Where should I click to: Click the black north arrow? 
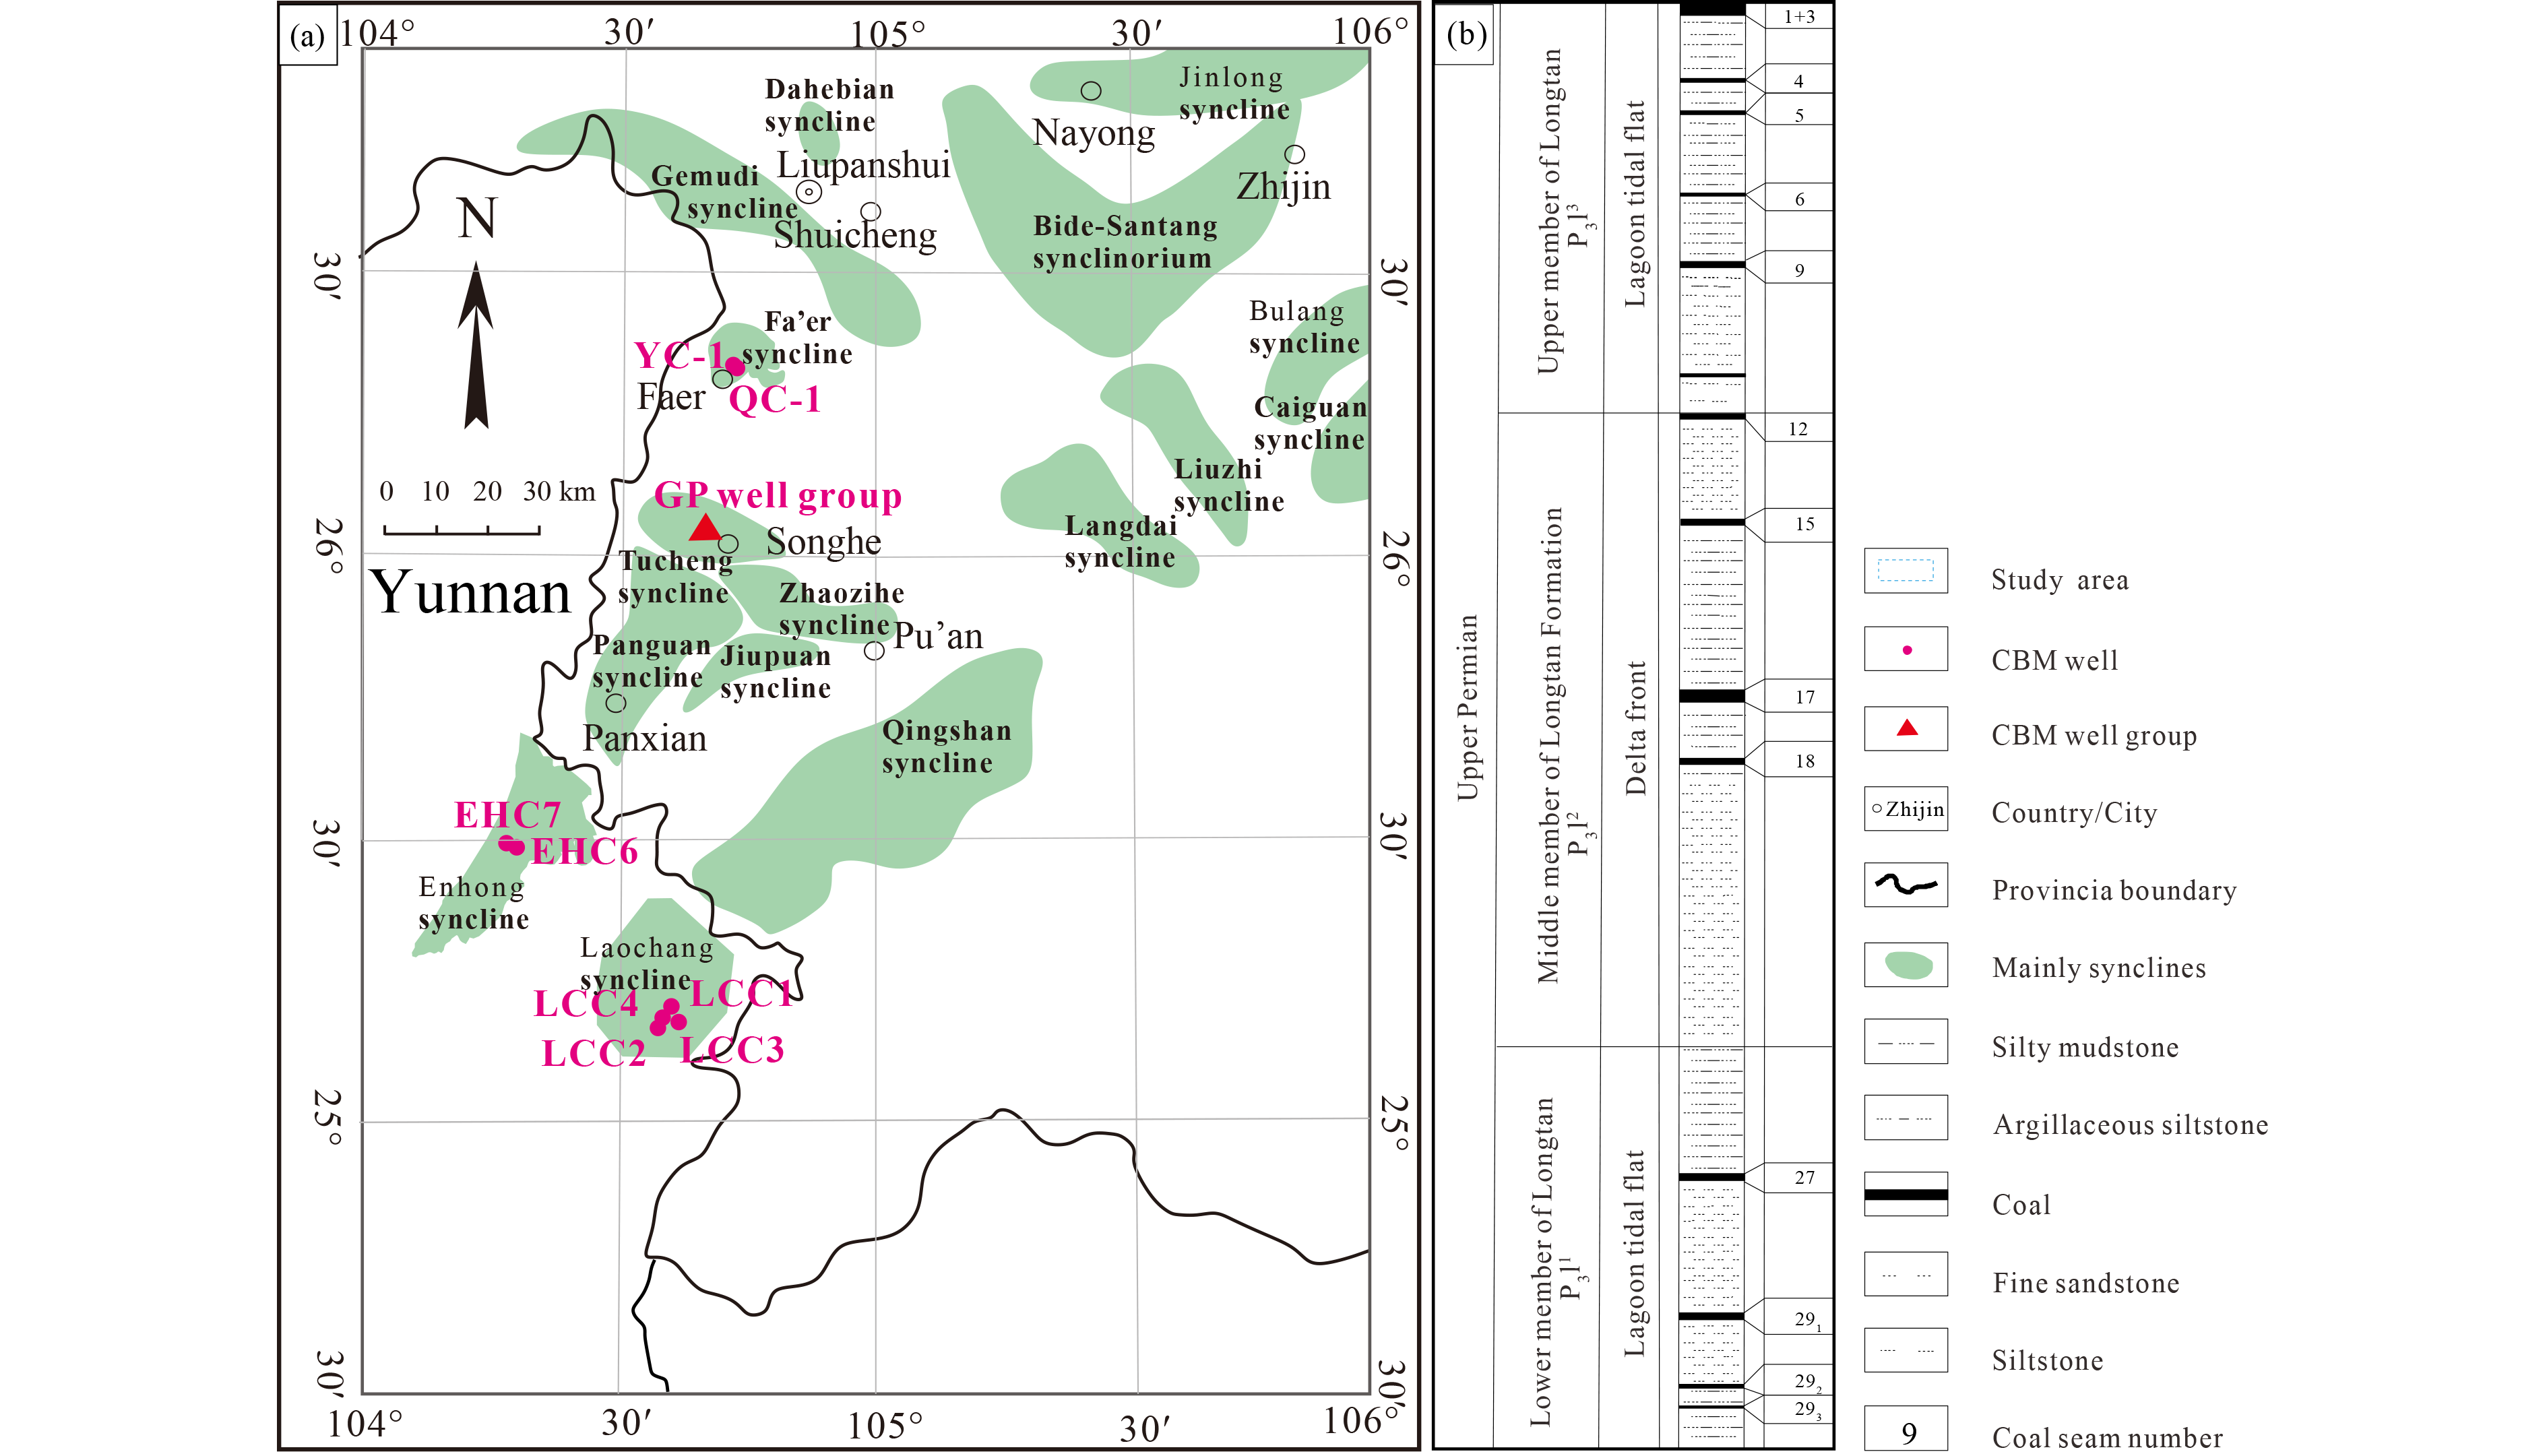pyautogui.click(x=476, y=346)
